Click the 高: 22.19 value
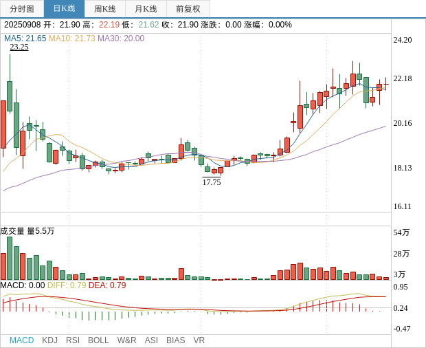 [x=101, y=25]
